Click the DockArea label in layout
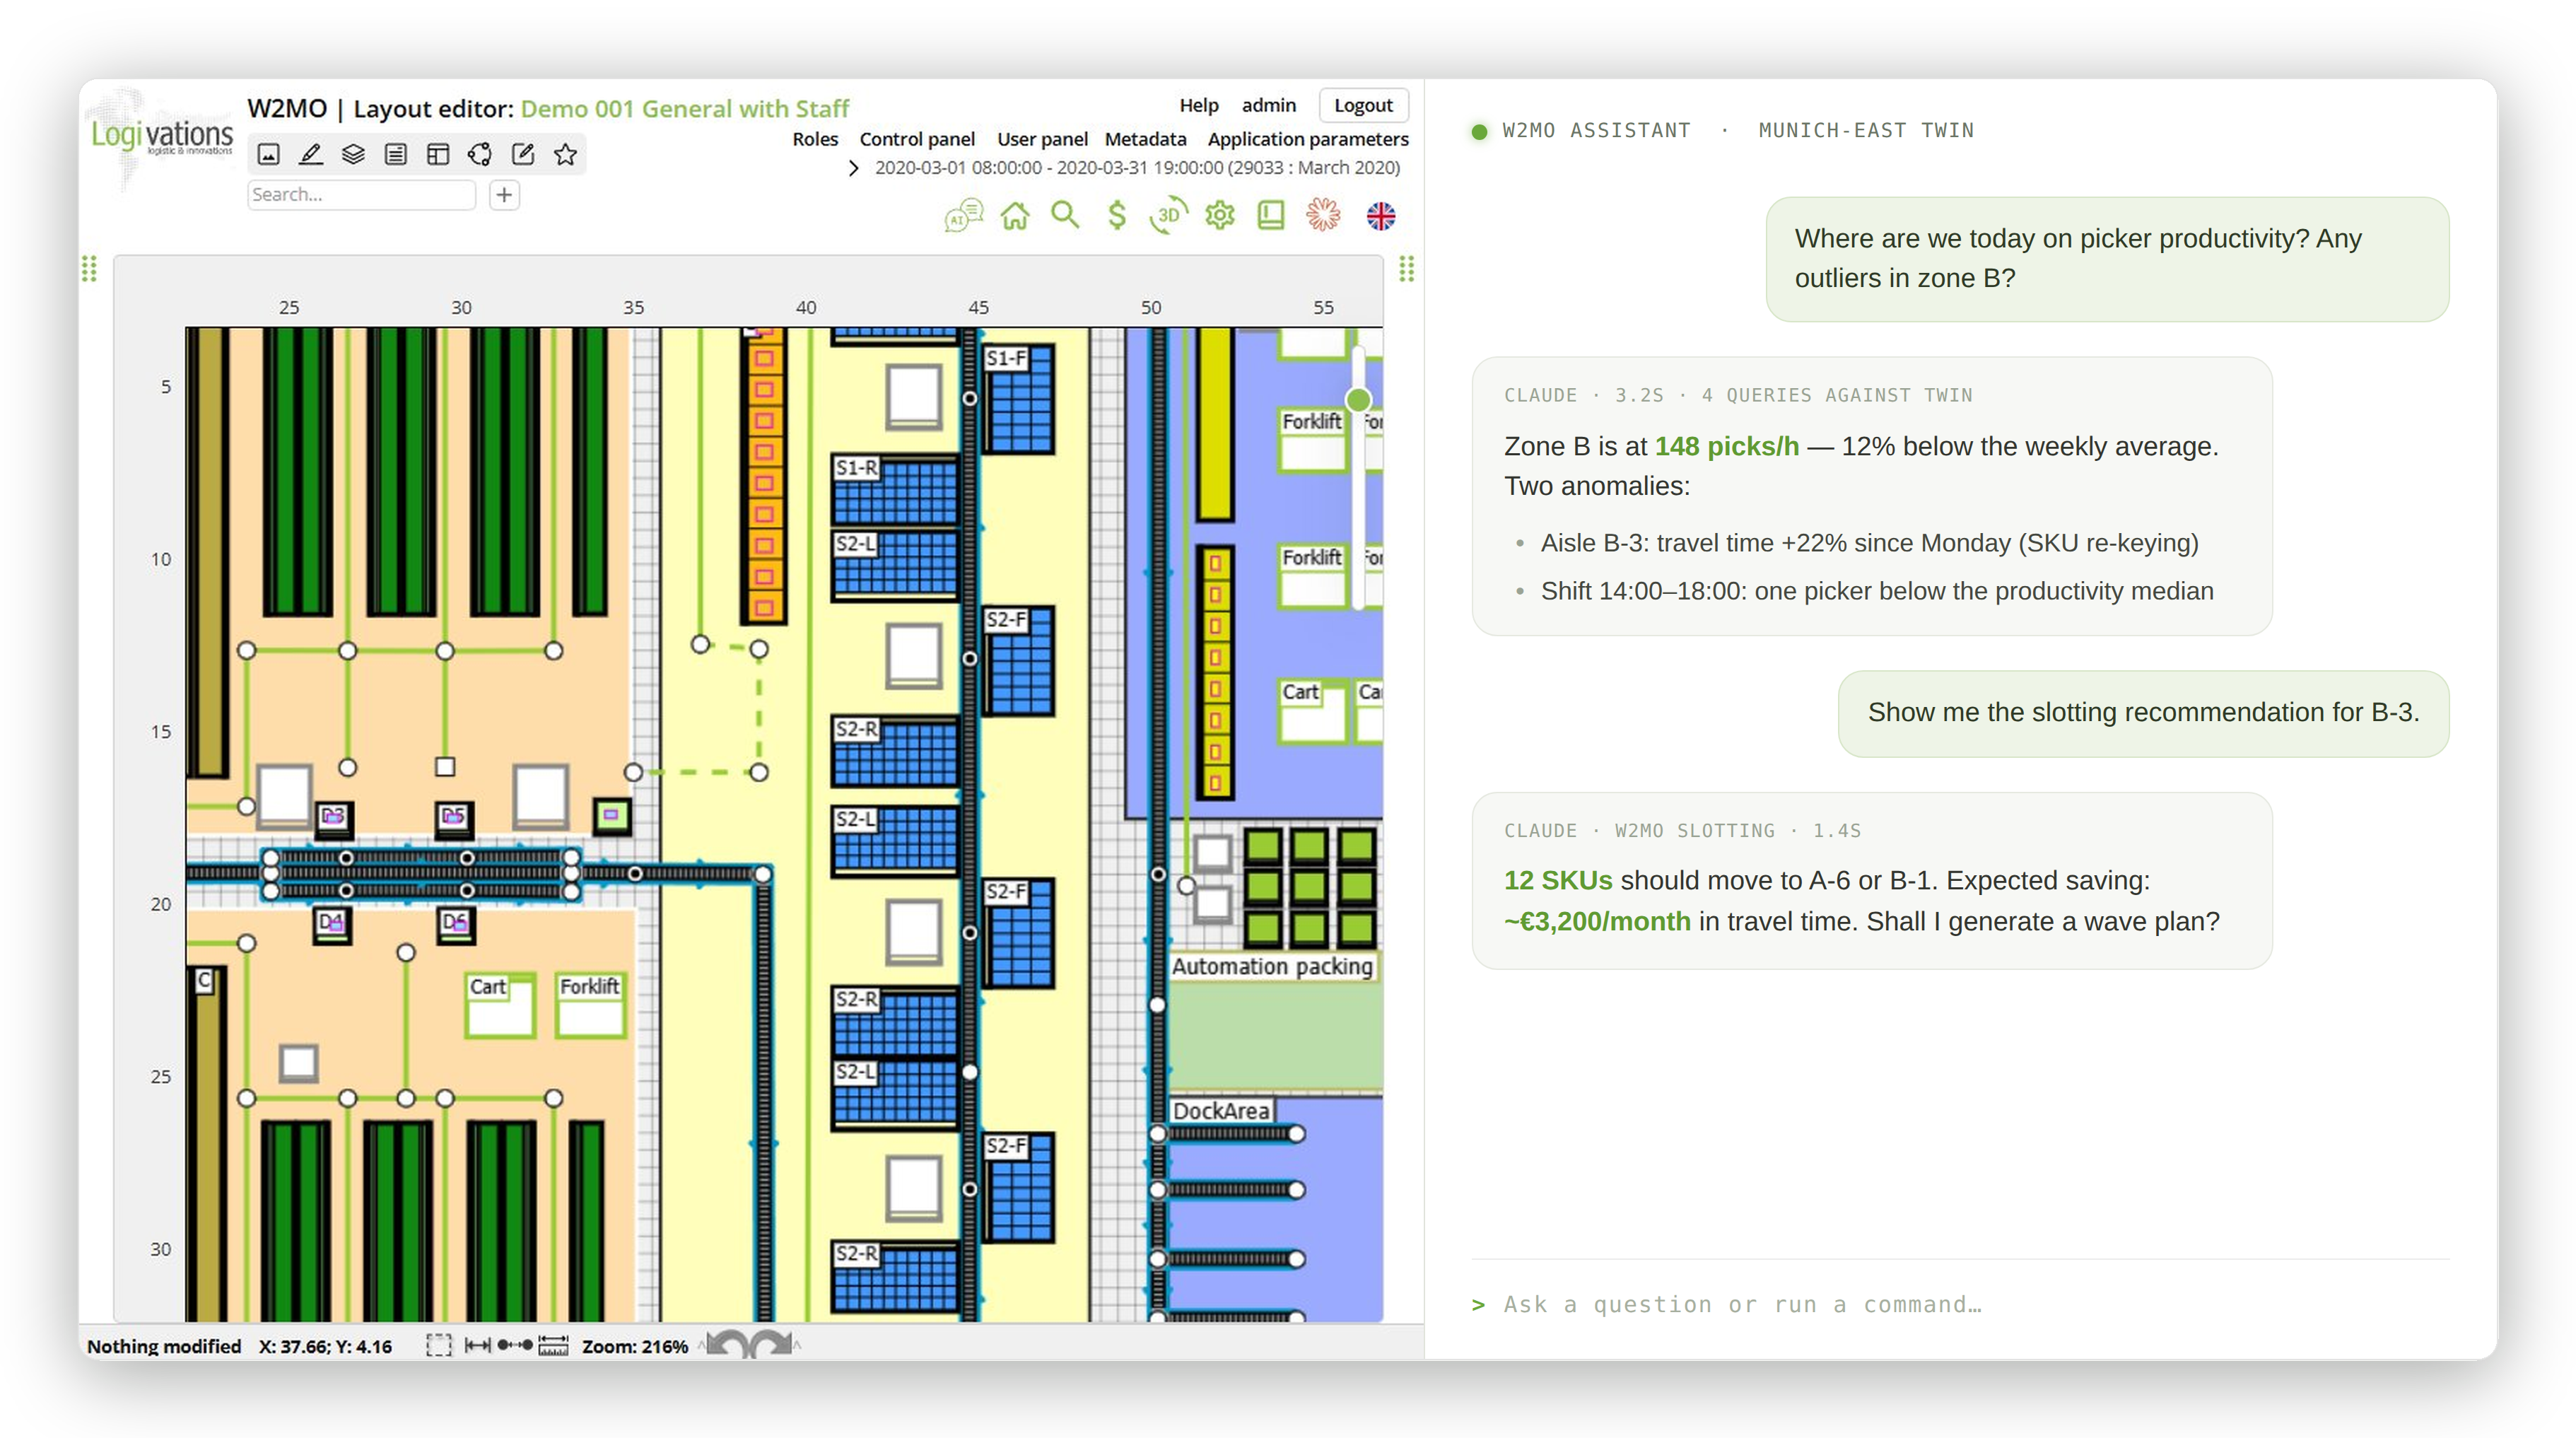The image size is (2576, 1438). click(1221, 1111)
